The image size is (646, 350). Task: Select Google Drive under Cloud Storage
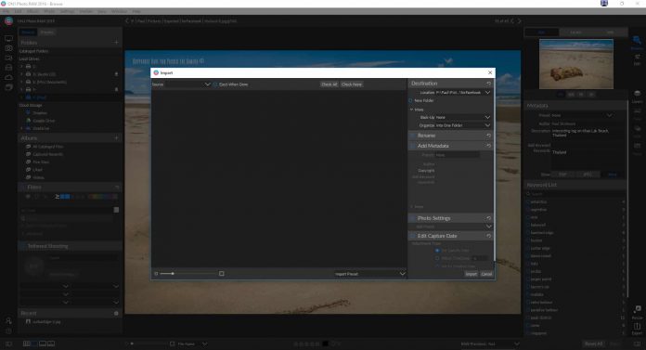(x=44, y=121)
